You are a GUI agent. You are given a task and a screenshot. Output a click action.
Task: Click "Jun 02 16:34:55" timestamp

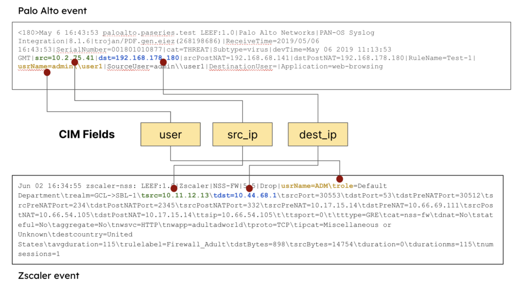tap(50, 186)
